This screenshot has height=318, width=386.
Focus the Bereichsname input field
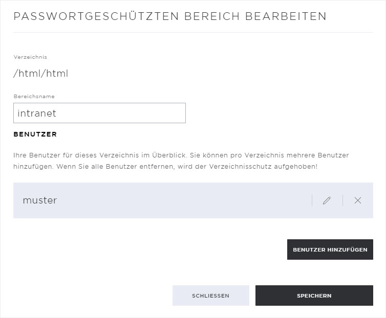[x=99, y=113]
